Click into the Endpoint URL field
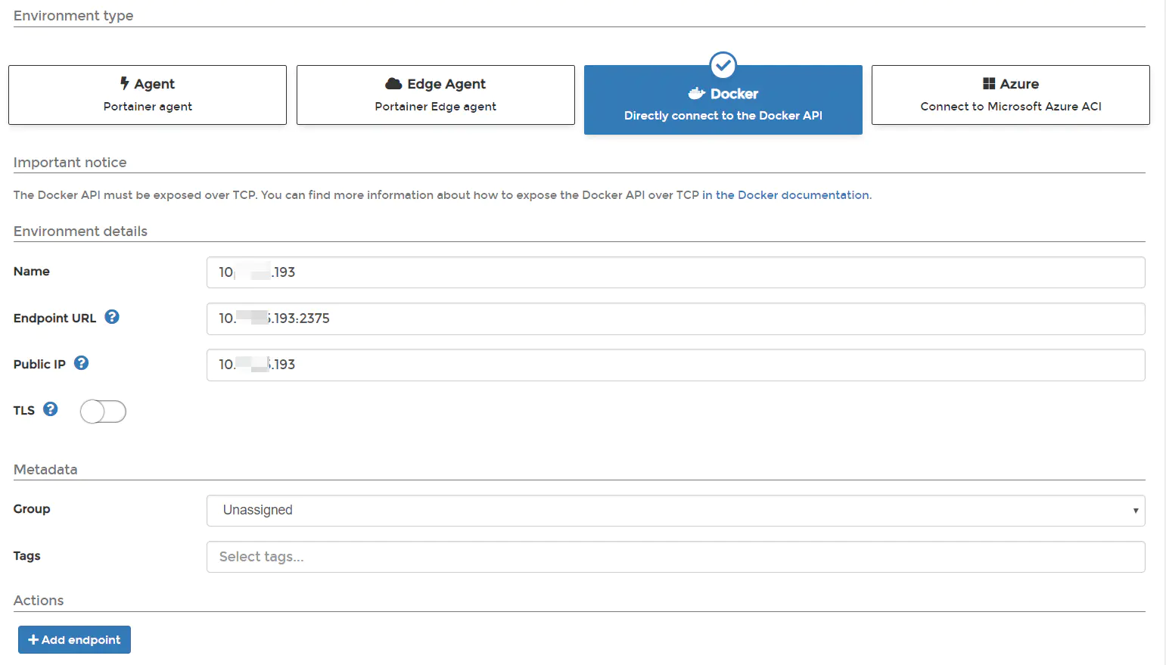This screenshot has width=1166, height=665. point(676,319)
